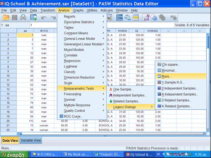211x158 pixels.
Task: Expand Legacy Dialogs submenu
Action: [x=131, y=107]
